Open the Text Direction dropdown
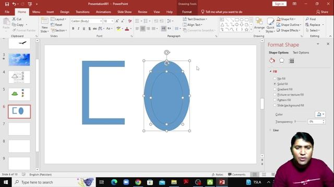Viewport: 334px width, 187px height. coord(195,19)
